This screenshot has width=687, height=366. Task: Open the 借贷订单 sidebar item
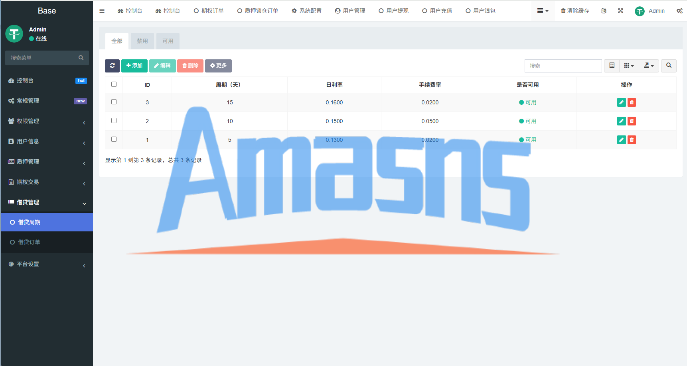tap(47, 242)
